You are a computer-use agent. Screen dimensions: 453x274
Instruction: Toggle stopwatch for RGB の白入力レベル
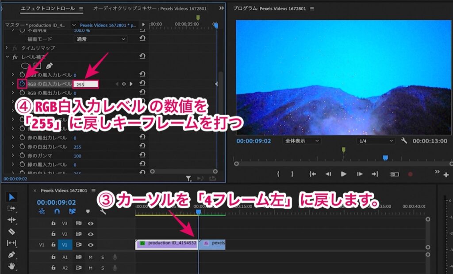coord(22,84)
